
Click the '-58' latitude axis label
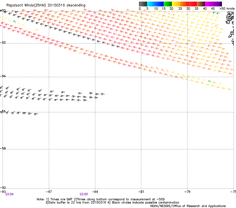click(3, 148)
